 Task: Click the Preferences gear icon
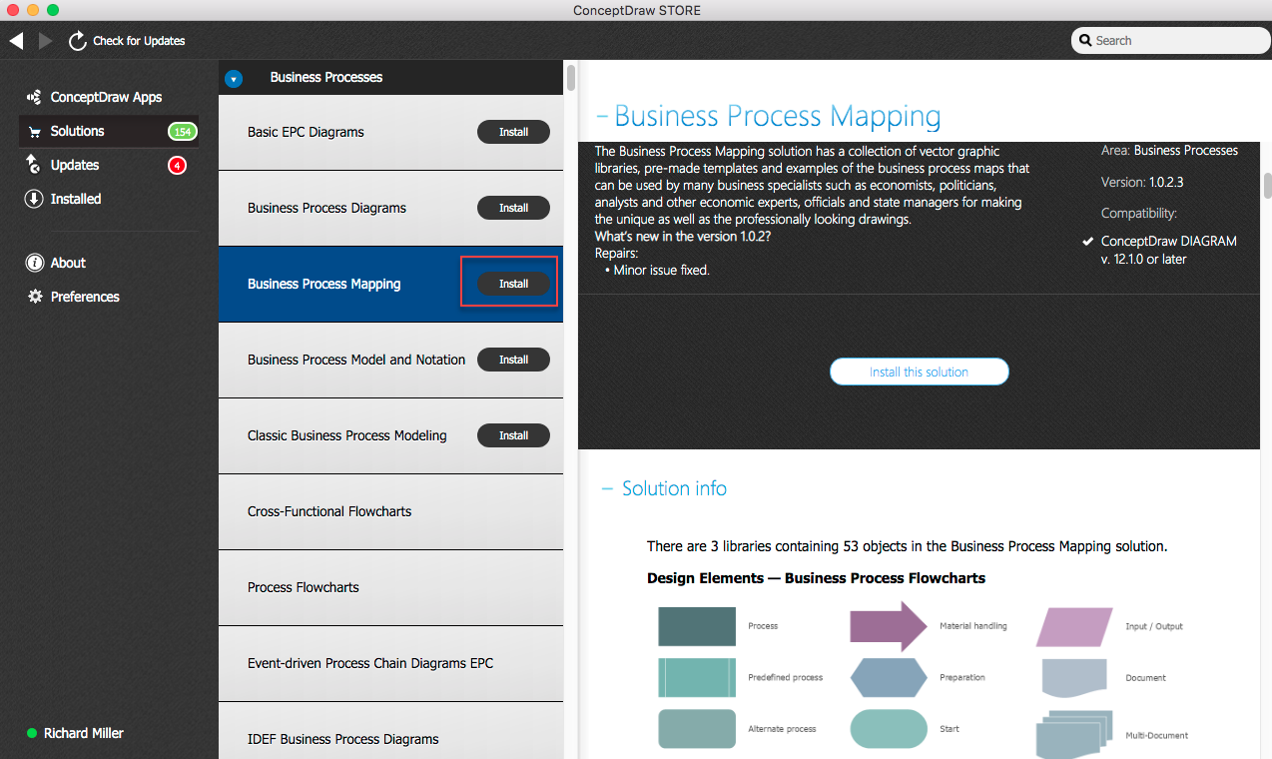pyautogui.click(x=35, y=297)
